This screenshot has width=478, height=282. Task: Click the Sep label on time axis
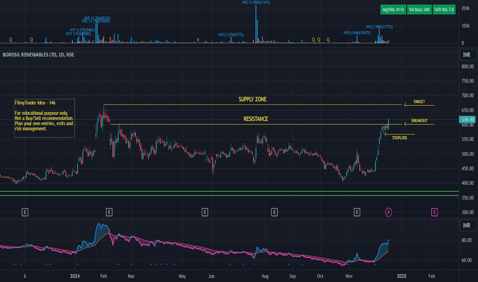click(292, 276)
